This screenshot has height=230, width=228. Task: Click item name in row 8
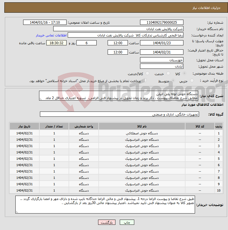coord(142,178)
